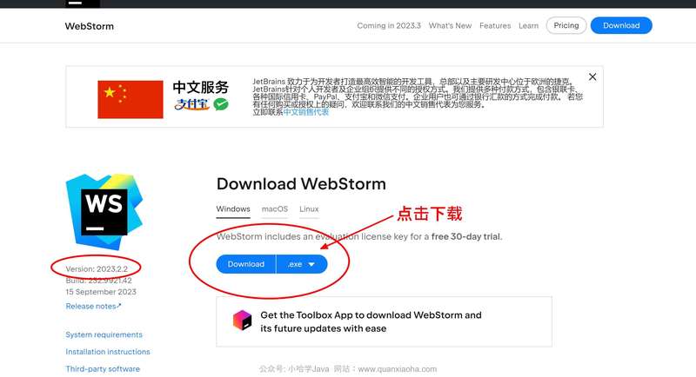Click the Chinese sales representative link
Image resolution: width=696 pixels, height=377 pixels.
pyautogui.click(x=306, y=112)
